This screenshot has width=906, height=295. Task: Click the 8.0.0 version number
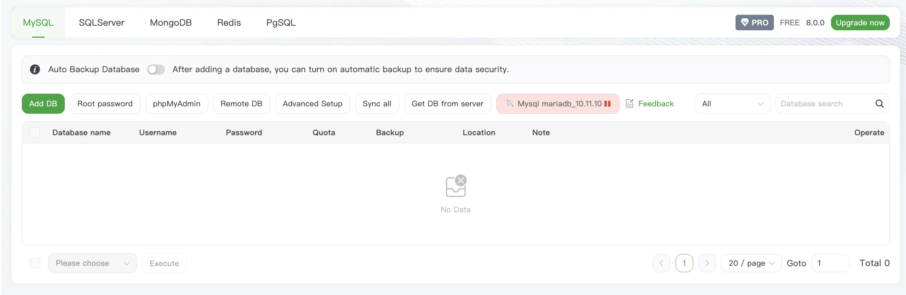tap(815, 23)
